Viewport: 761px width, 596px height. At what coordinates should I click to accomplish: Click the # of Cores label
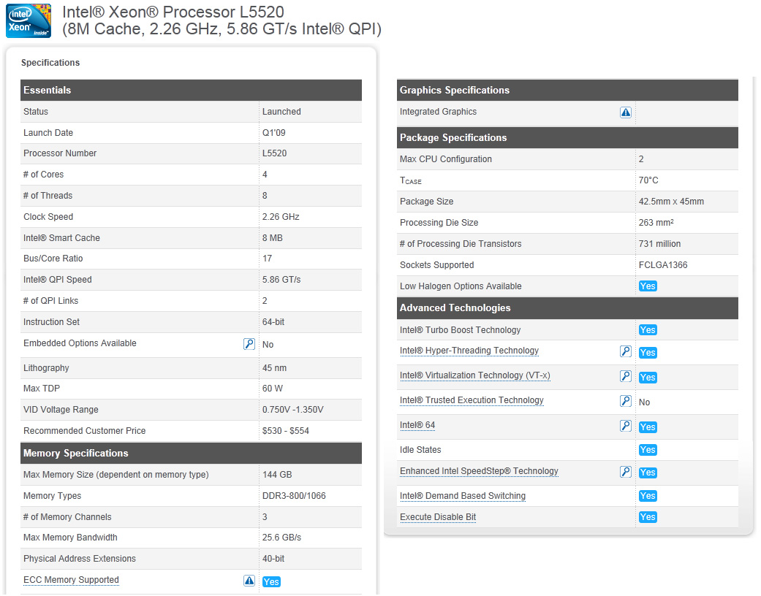point(44,175)
